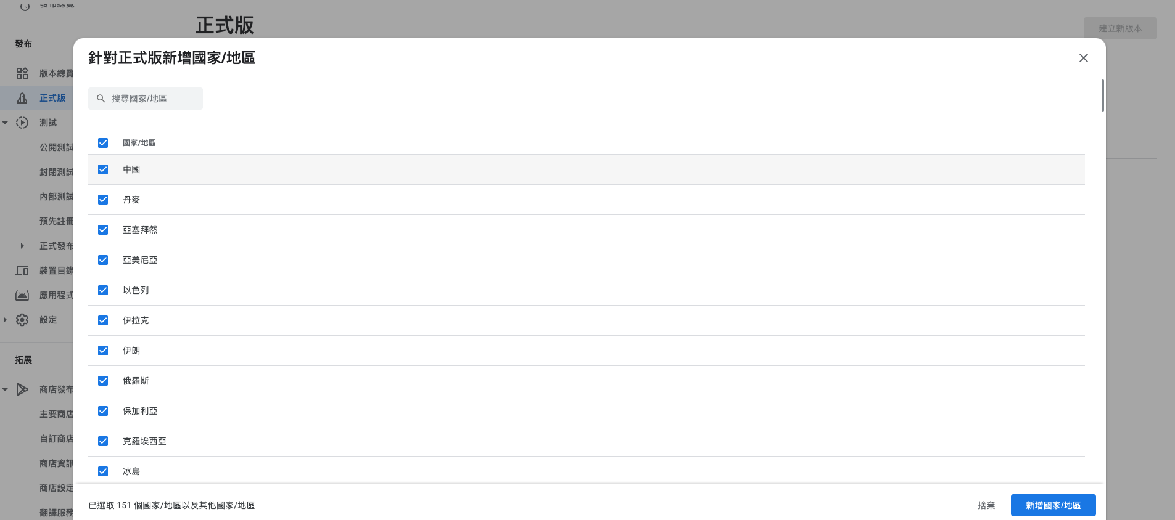Click the 正式版 production icon in sidebar
Image resolution: width=1175 pixels, height=520 pixels.
22,98
